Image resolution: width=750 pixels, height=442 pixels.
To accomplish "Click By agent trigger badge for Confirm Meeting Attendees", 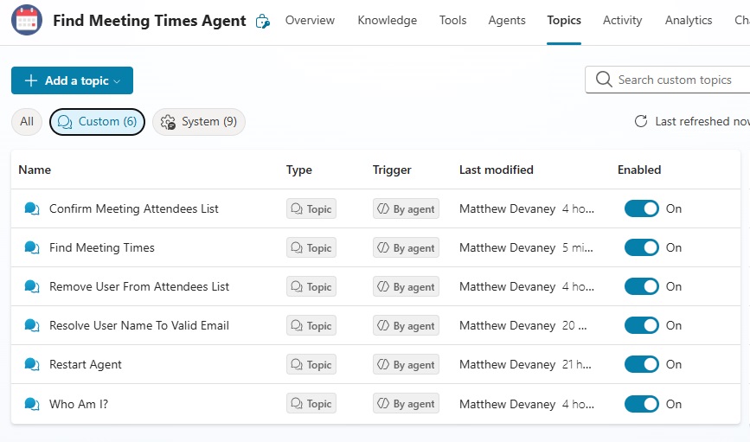I will coord(406,209).
